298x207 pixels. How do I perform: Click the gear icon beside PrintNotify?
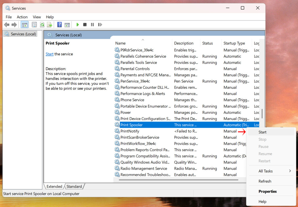pyautogui.click(x=117, y=131)
